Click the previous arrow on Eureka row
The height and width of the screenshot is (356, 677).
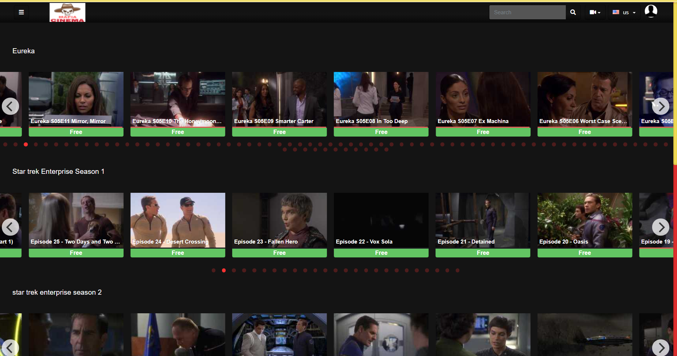click(x=11, y=106)
